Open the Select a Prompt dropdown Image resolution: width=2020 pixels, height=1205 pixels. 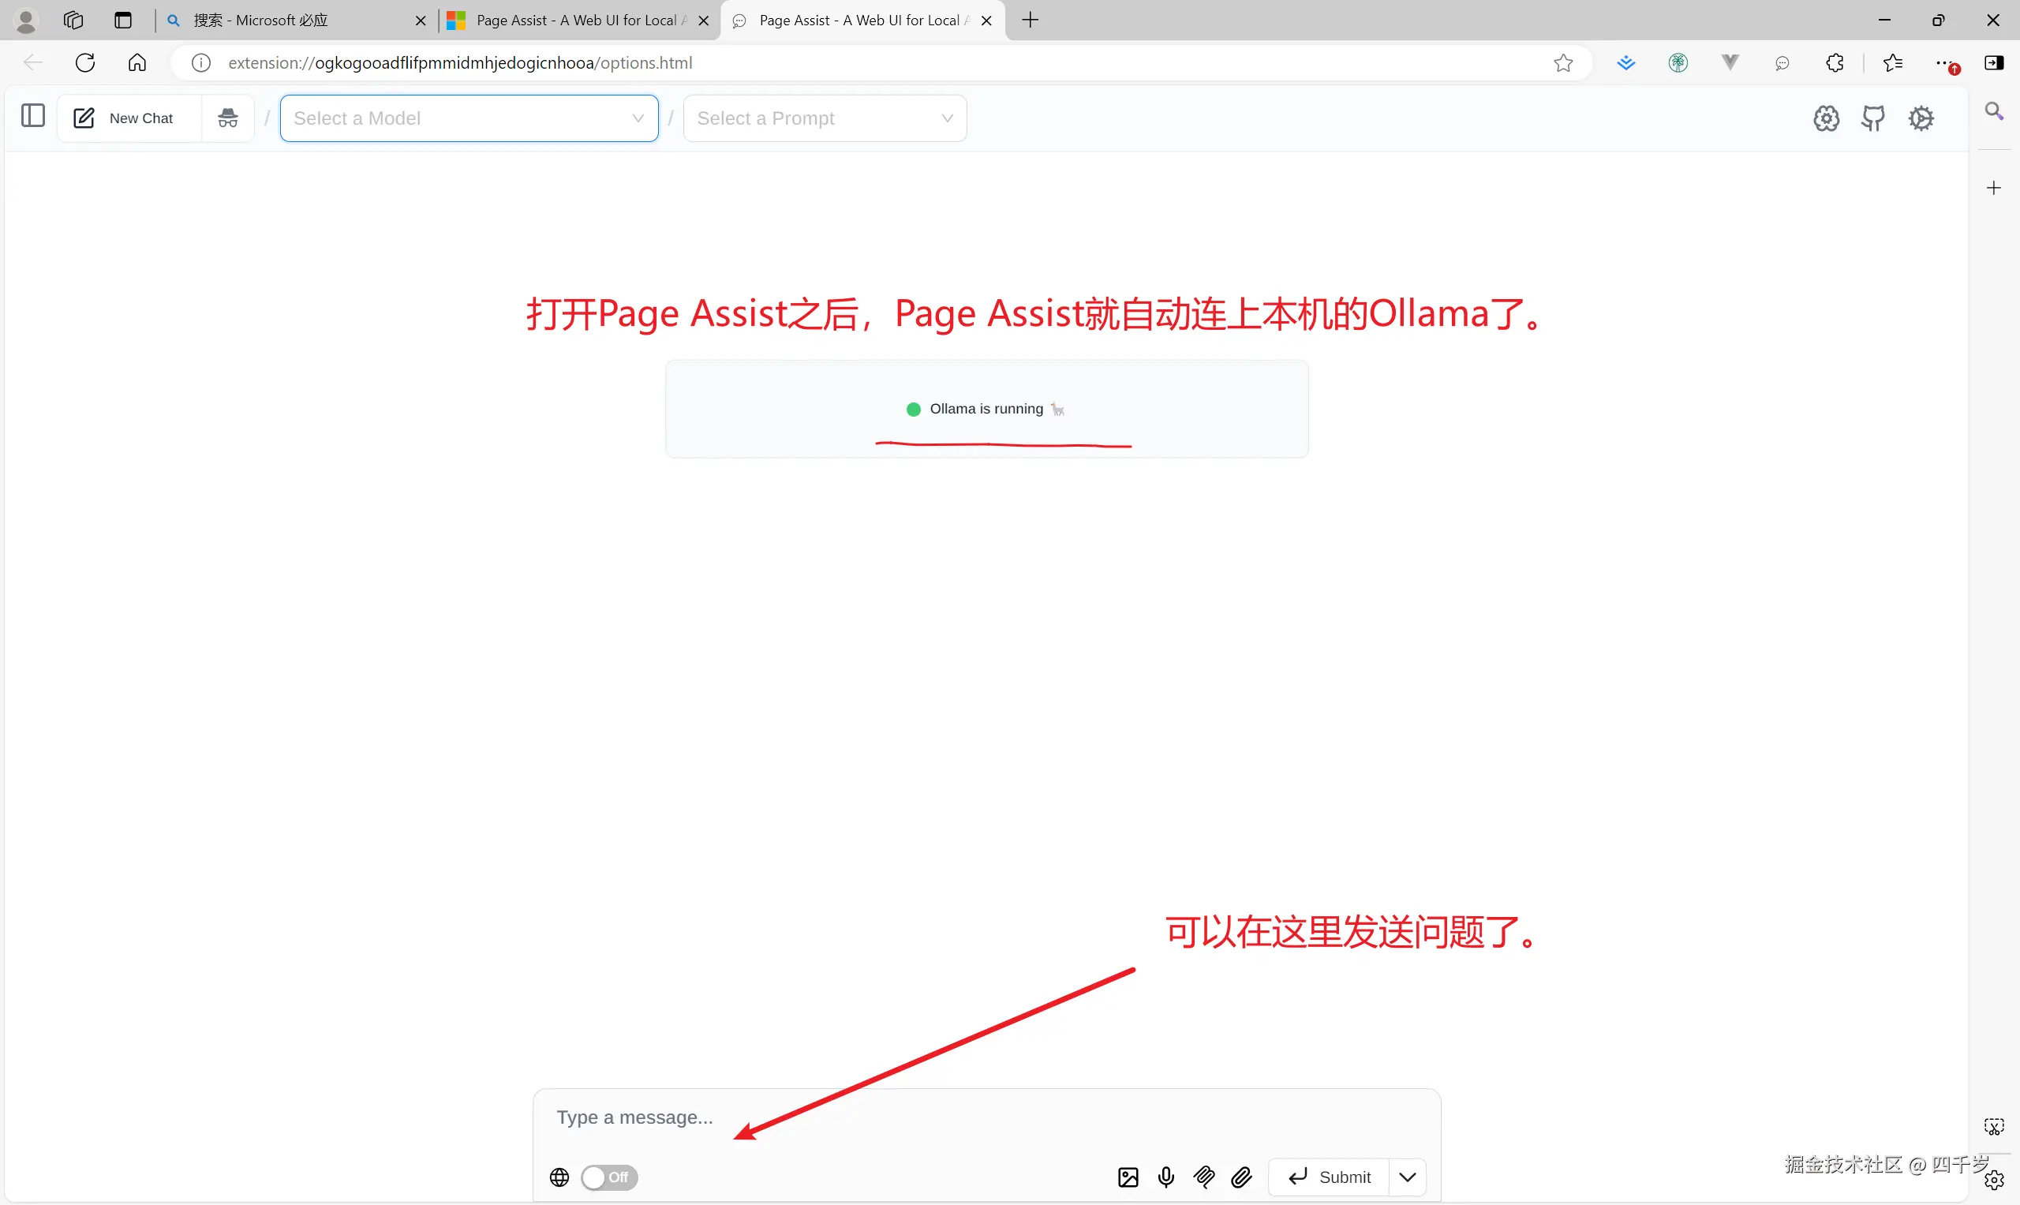[825, 118]
